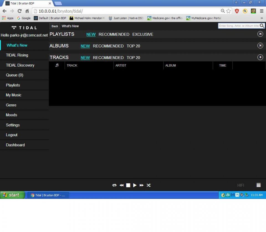
Task: Click the music note column header
Action: [57, 65]
